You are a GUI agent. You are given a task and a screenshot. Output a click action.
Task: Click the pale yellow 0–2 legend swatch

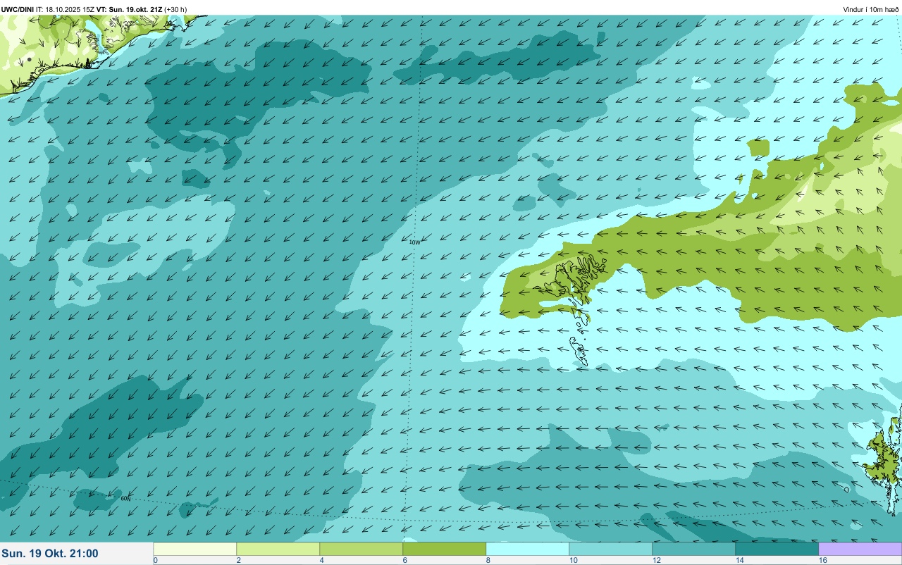tap(195, 549)
